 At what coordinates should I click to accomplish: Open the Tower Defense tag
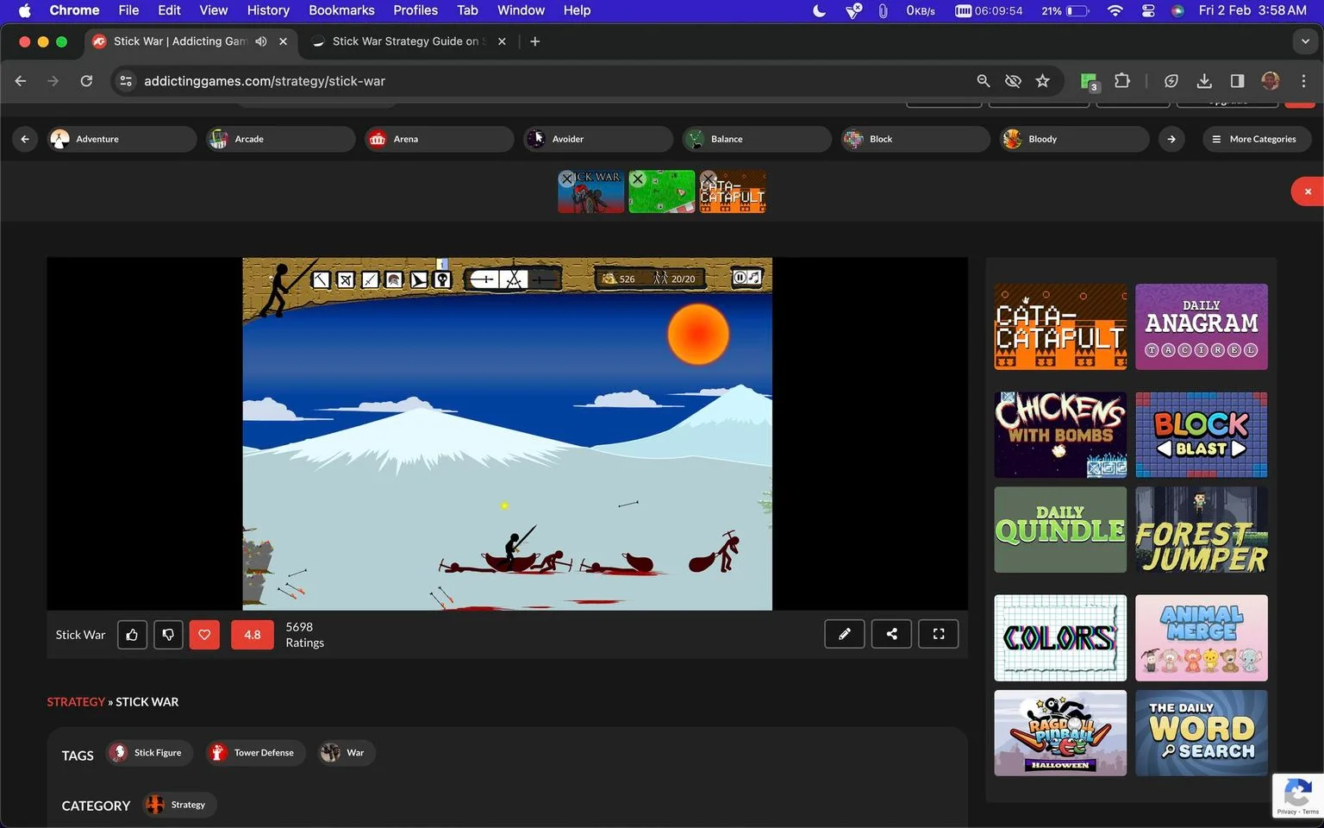[255, 753]
